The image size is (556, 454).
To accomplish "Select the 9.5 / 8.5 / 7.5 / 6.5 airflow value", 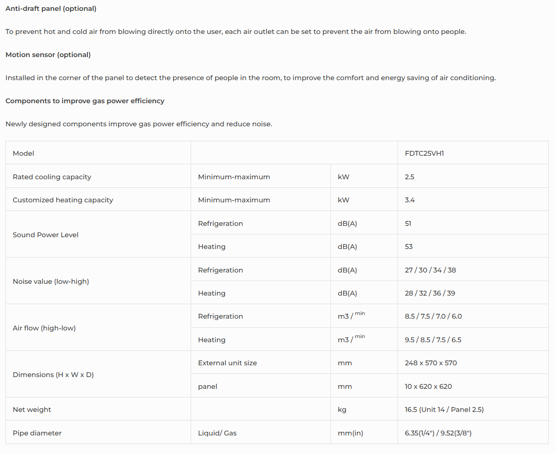I will pos(433,340).
